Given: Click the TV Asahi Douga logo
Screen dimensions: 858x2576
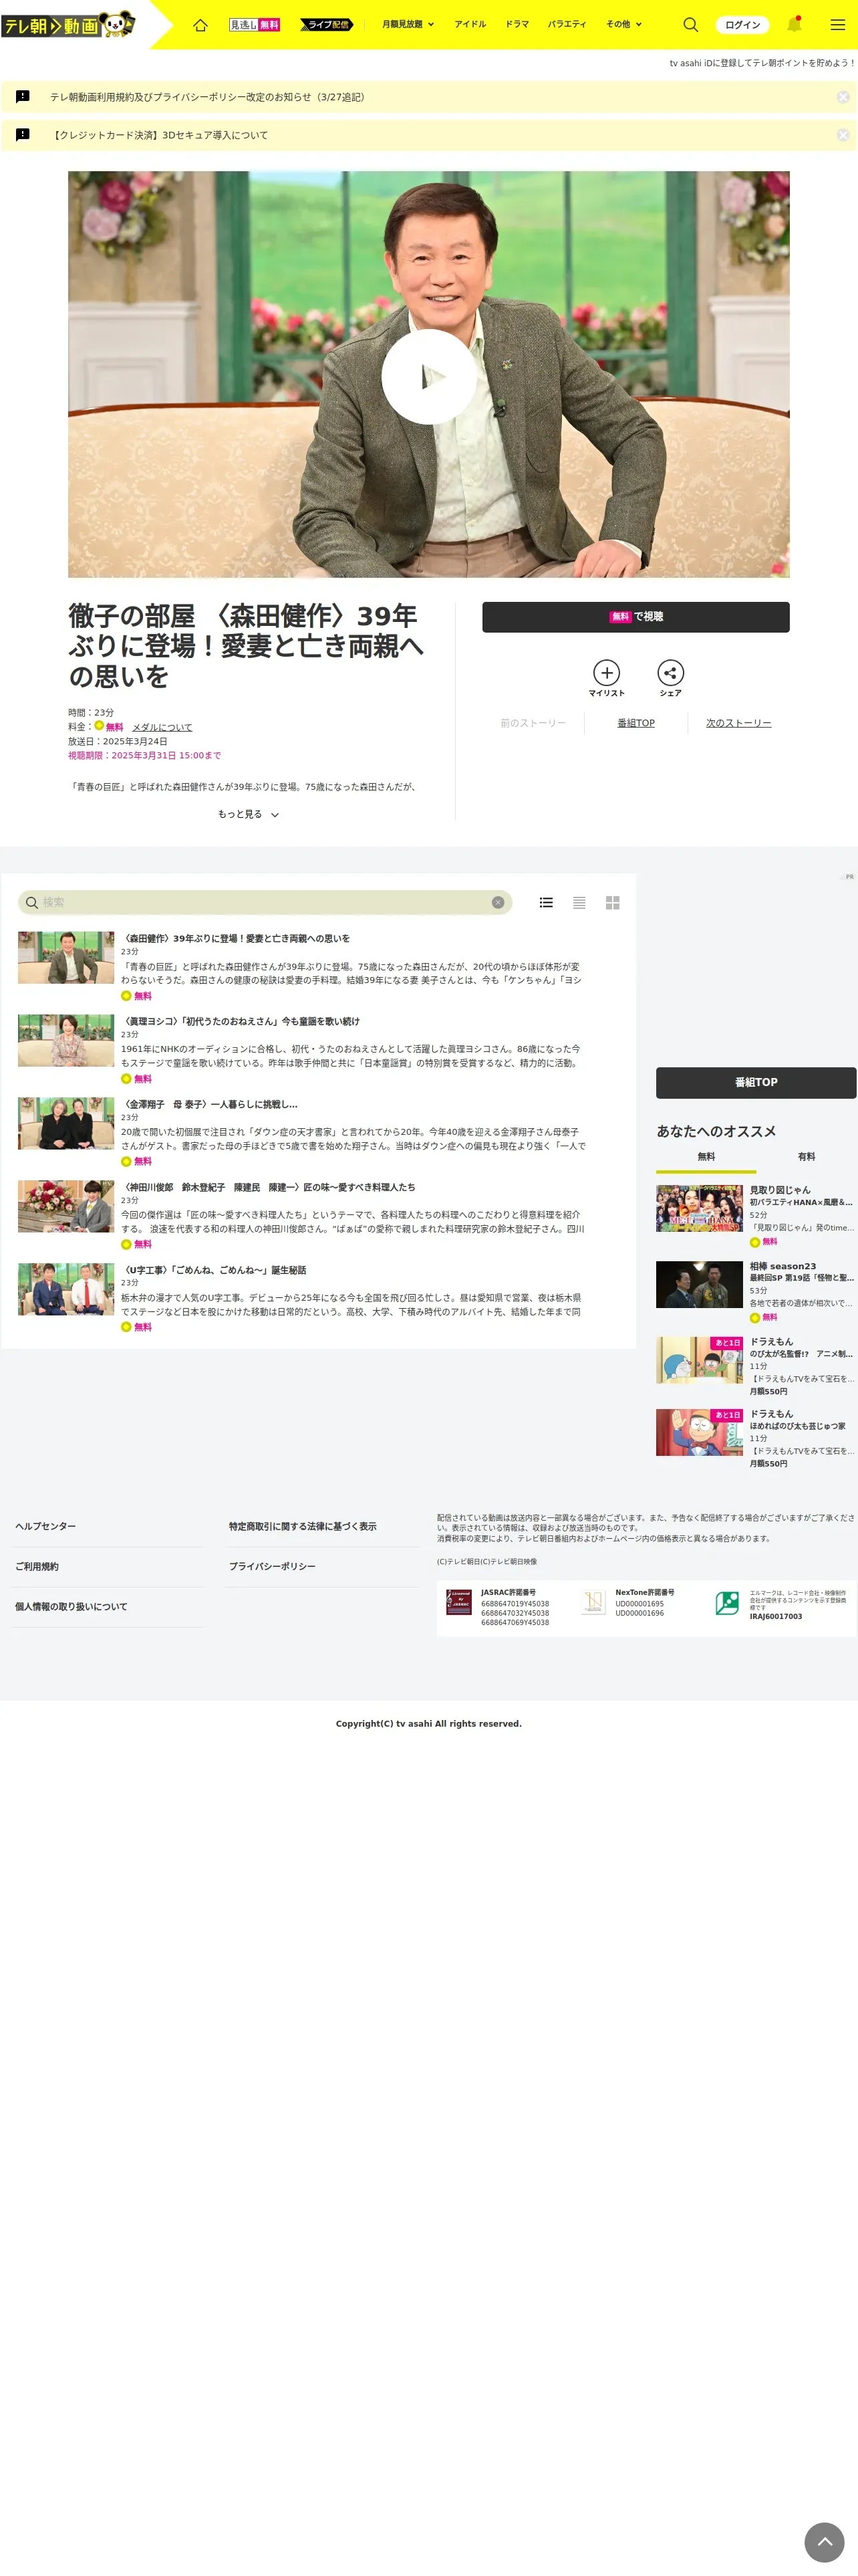Looking at the screenshot, I should [68, 24].
